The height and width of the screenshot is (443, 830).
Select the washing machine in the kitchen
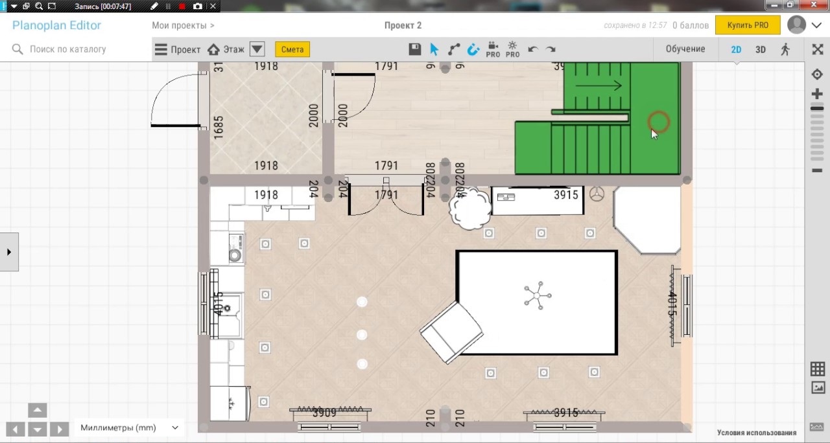[236, 249]
